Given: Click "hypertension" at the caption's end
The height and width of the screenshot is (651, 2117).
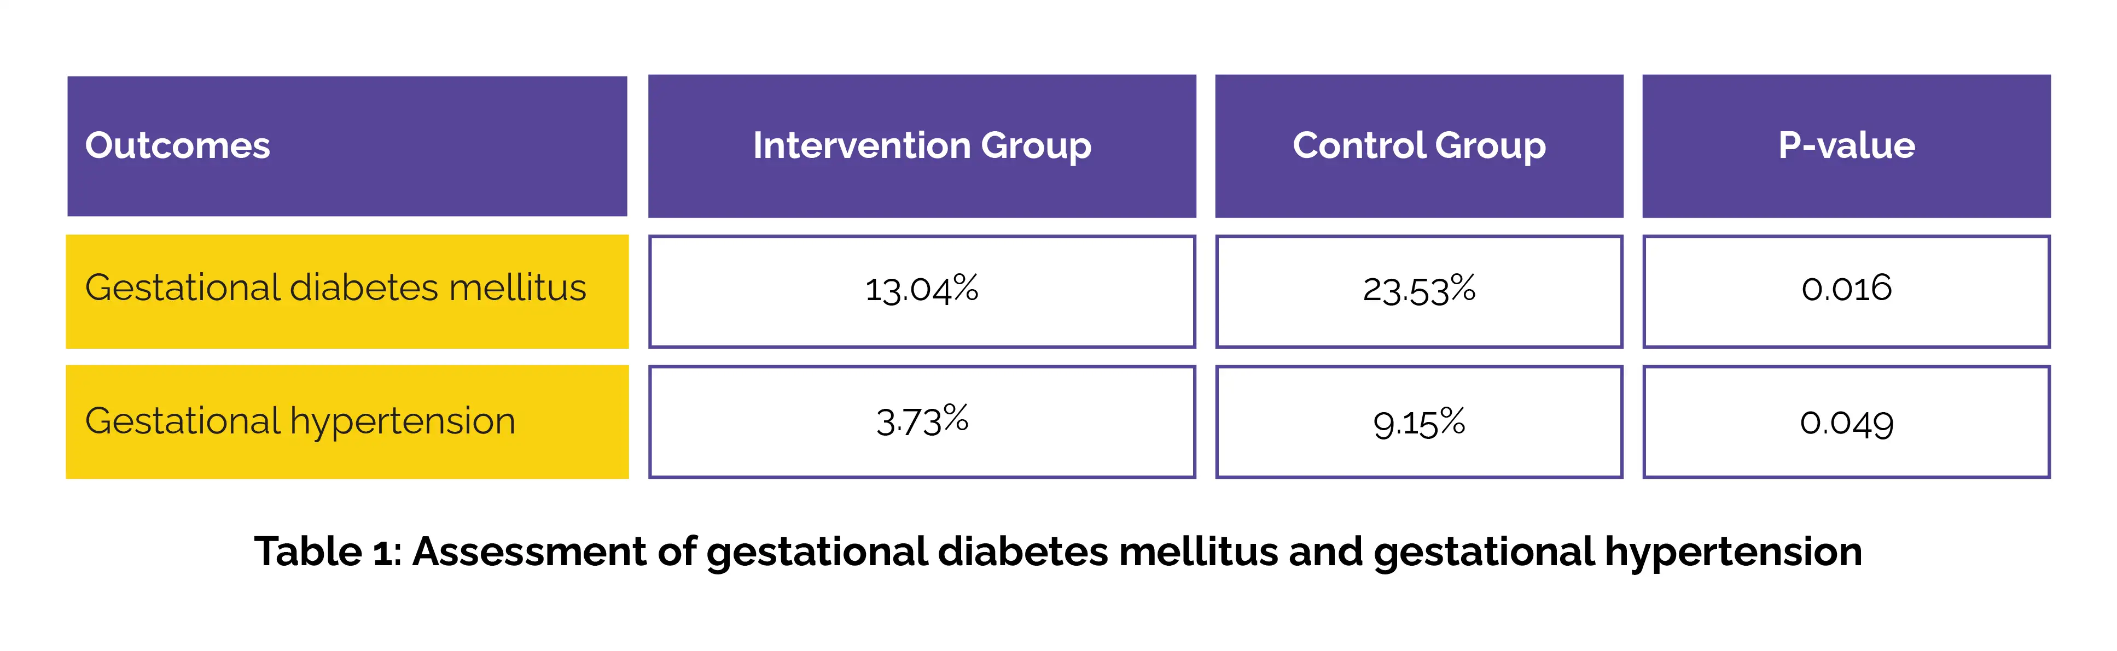Looking at the screenshot, I should 1733,552.
